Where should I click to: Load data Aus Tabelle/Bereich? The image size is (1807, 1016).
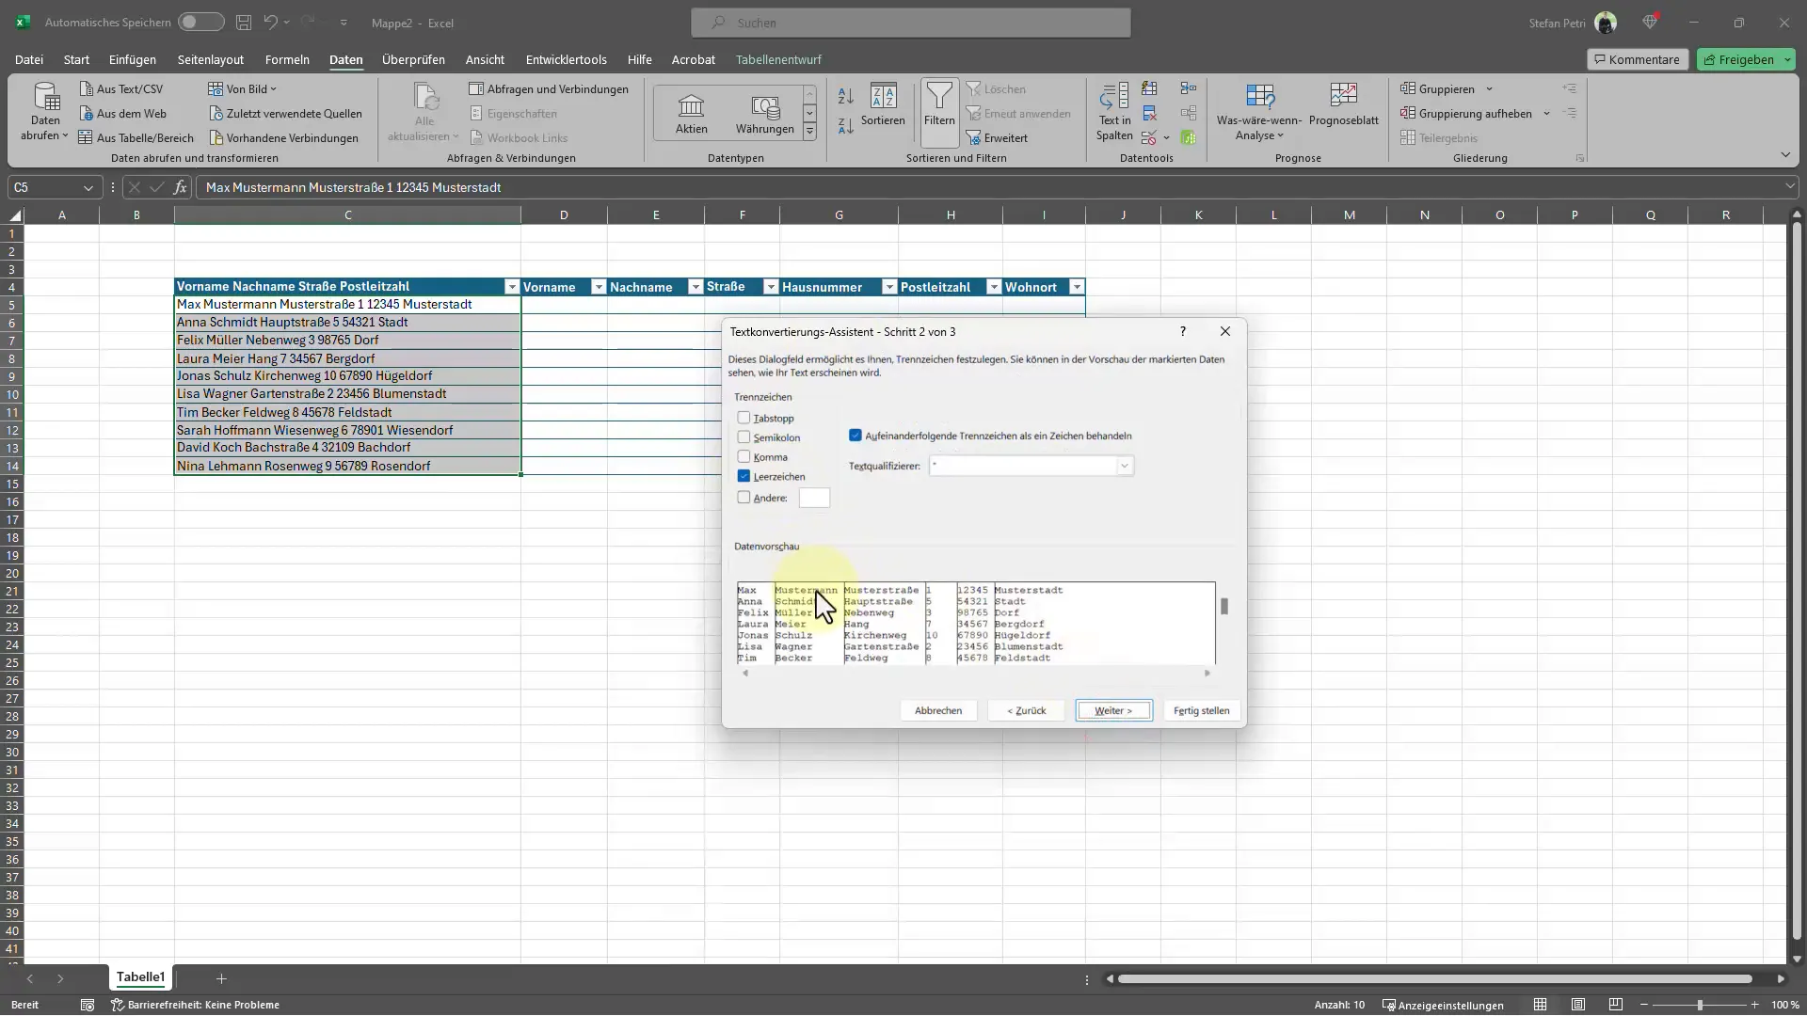coord(136,138)
